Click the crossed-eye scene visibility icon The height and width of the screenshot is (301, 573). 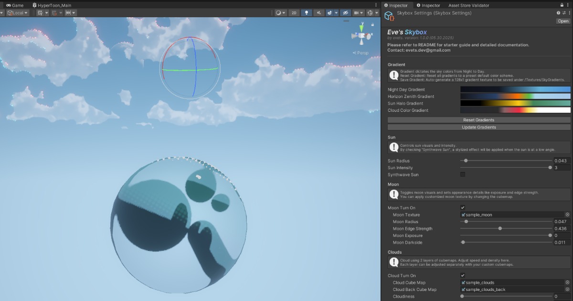pos(345,13)
